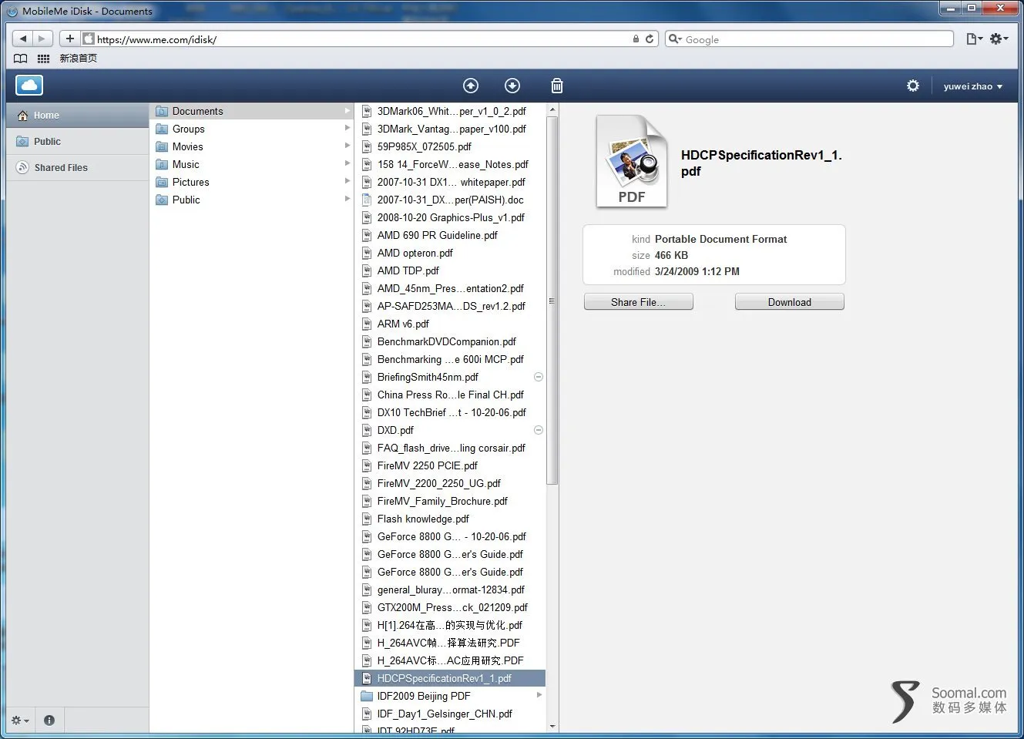This screenshot has width=1024, height=739.
Task: Open the Movies folder
Action: click(x=251, y=146)
